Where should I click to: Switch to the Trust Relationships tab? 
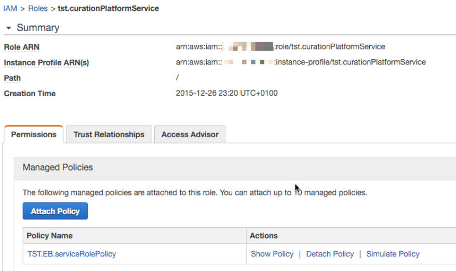(109, 134)
